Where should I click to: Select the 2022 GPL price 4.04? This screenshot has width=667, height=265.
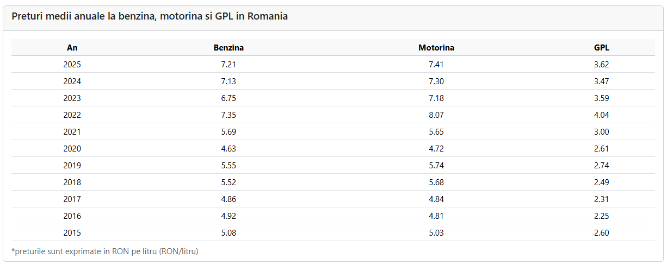601,115
